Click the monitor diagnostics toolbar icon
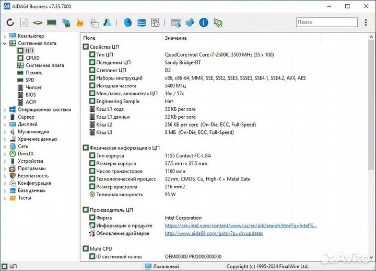The width and height of the screenshot is (376, 271). [66, 23]
